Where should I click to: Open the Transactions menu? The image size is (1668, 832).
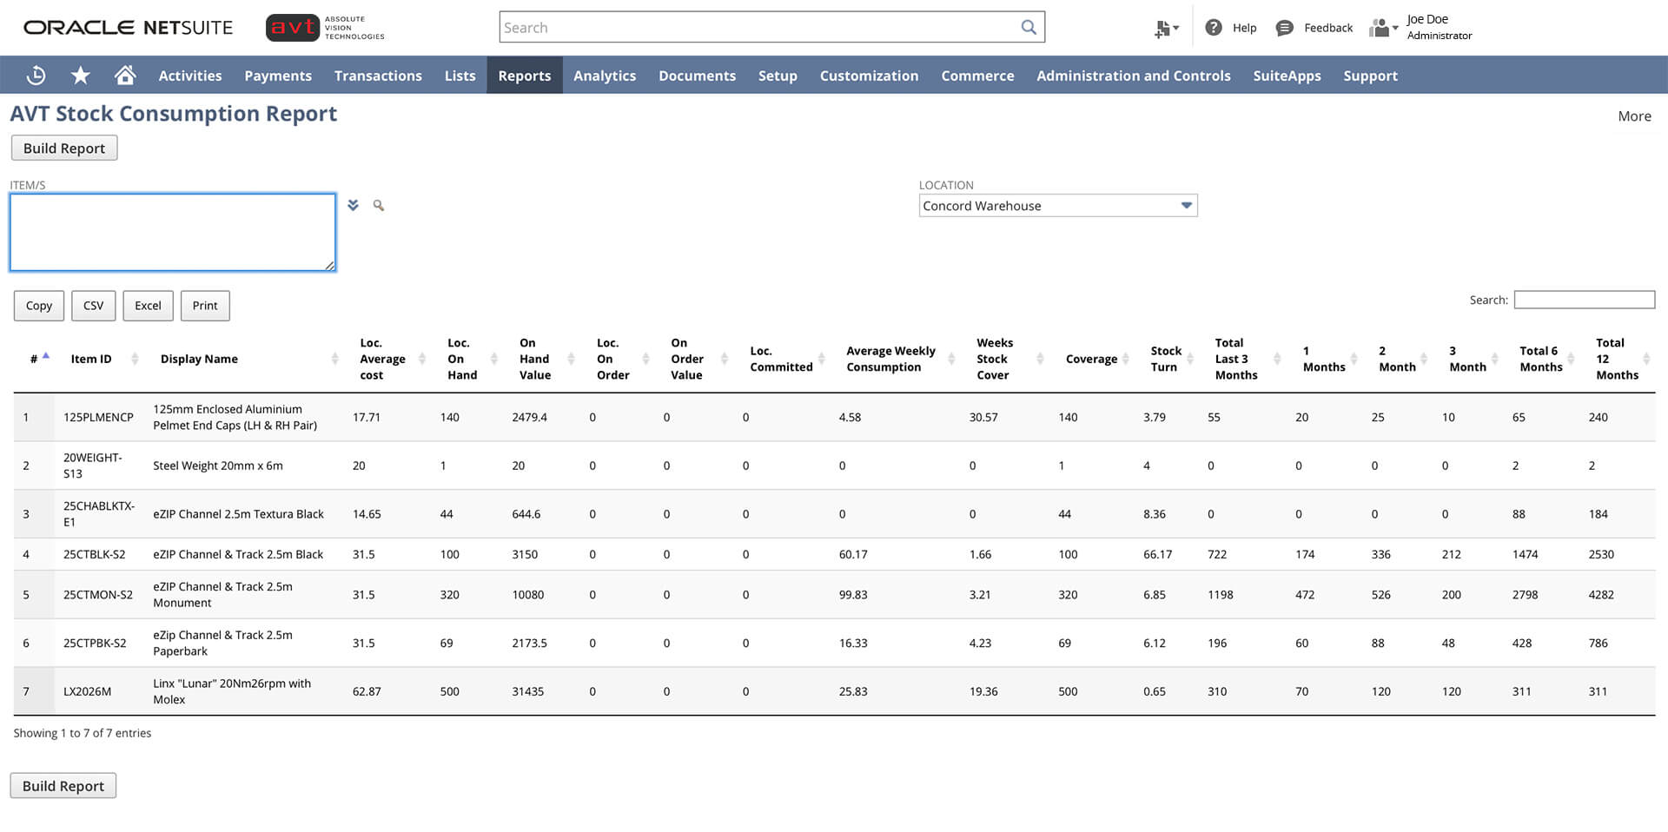click(x=378, y=76)
